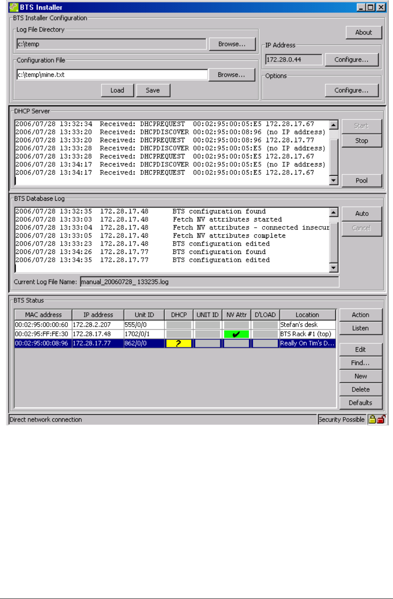The width and height of the screenshot is (393, 599).
Task: Click DHCP Server log scroll up arrow
Action: click(333, 125)
